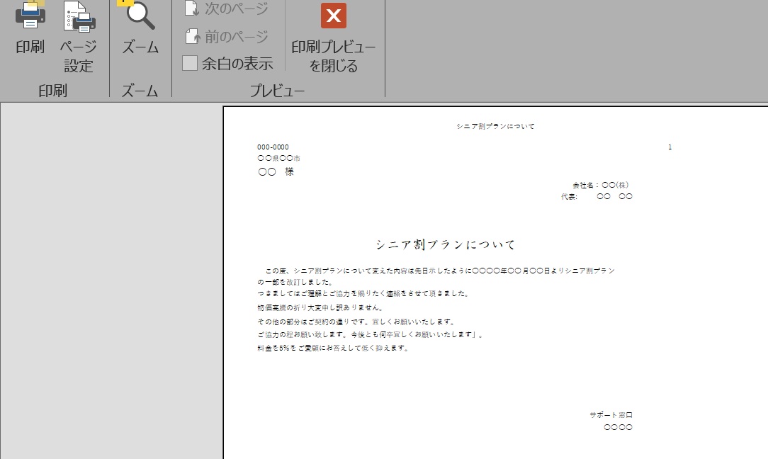This screenshot has height=459, width=768.
Task: Go to next page with 次のページ text
Action: [236, 8]
